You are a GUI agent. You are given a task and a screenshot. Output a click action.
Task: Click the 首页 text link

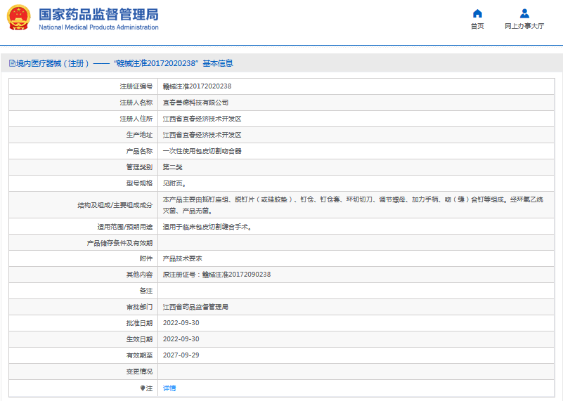click(x=477, y=26)
